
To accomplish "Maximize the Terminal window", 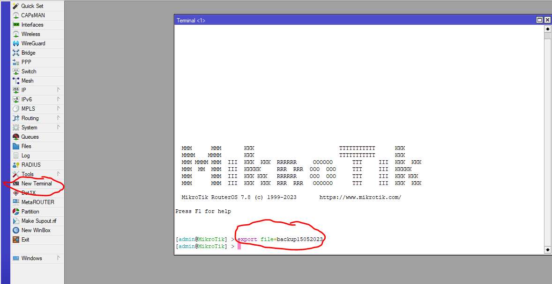I will pos(540,21).
